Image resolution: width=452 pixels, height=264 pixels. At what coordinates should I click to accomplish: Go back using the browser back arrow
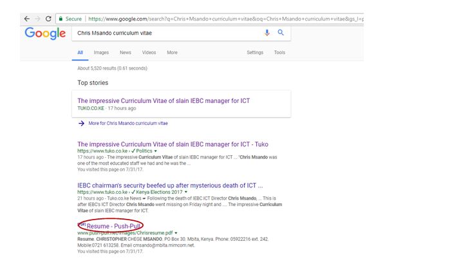pyautogui.click(x=27, y=19)
